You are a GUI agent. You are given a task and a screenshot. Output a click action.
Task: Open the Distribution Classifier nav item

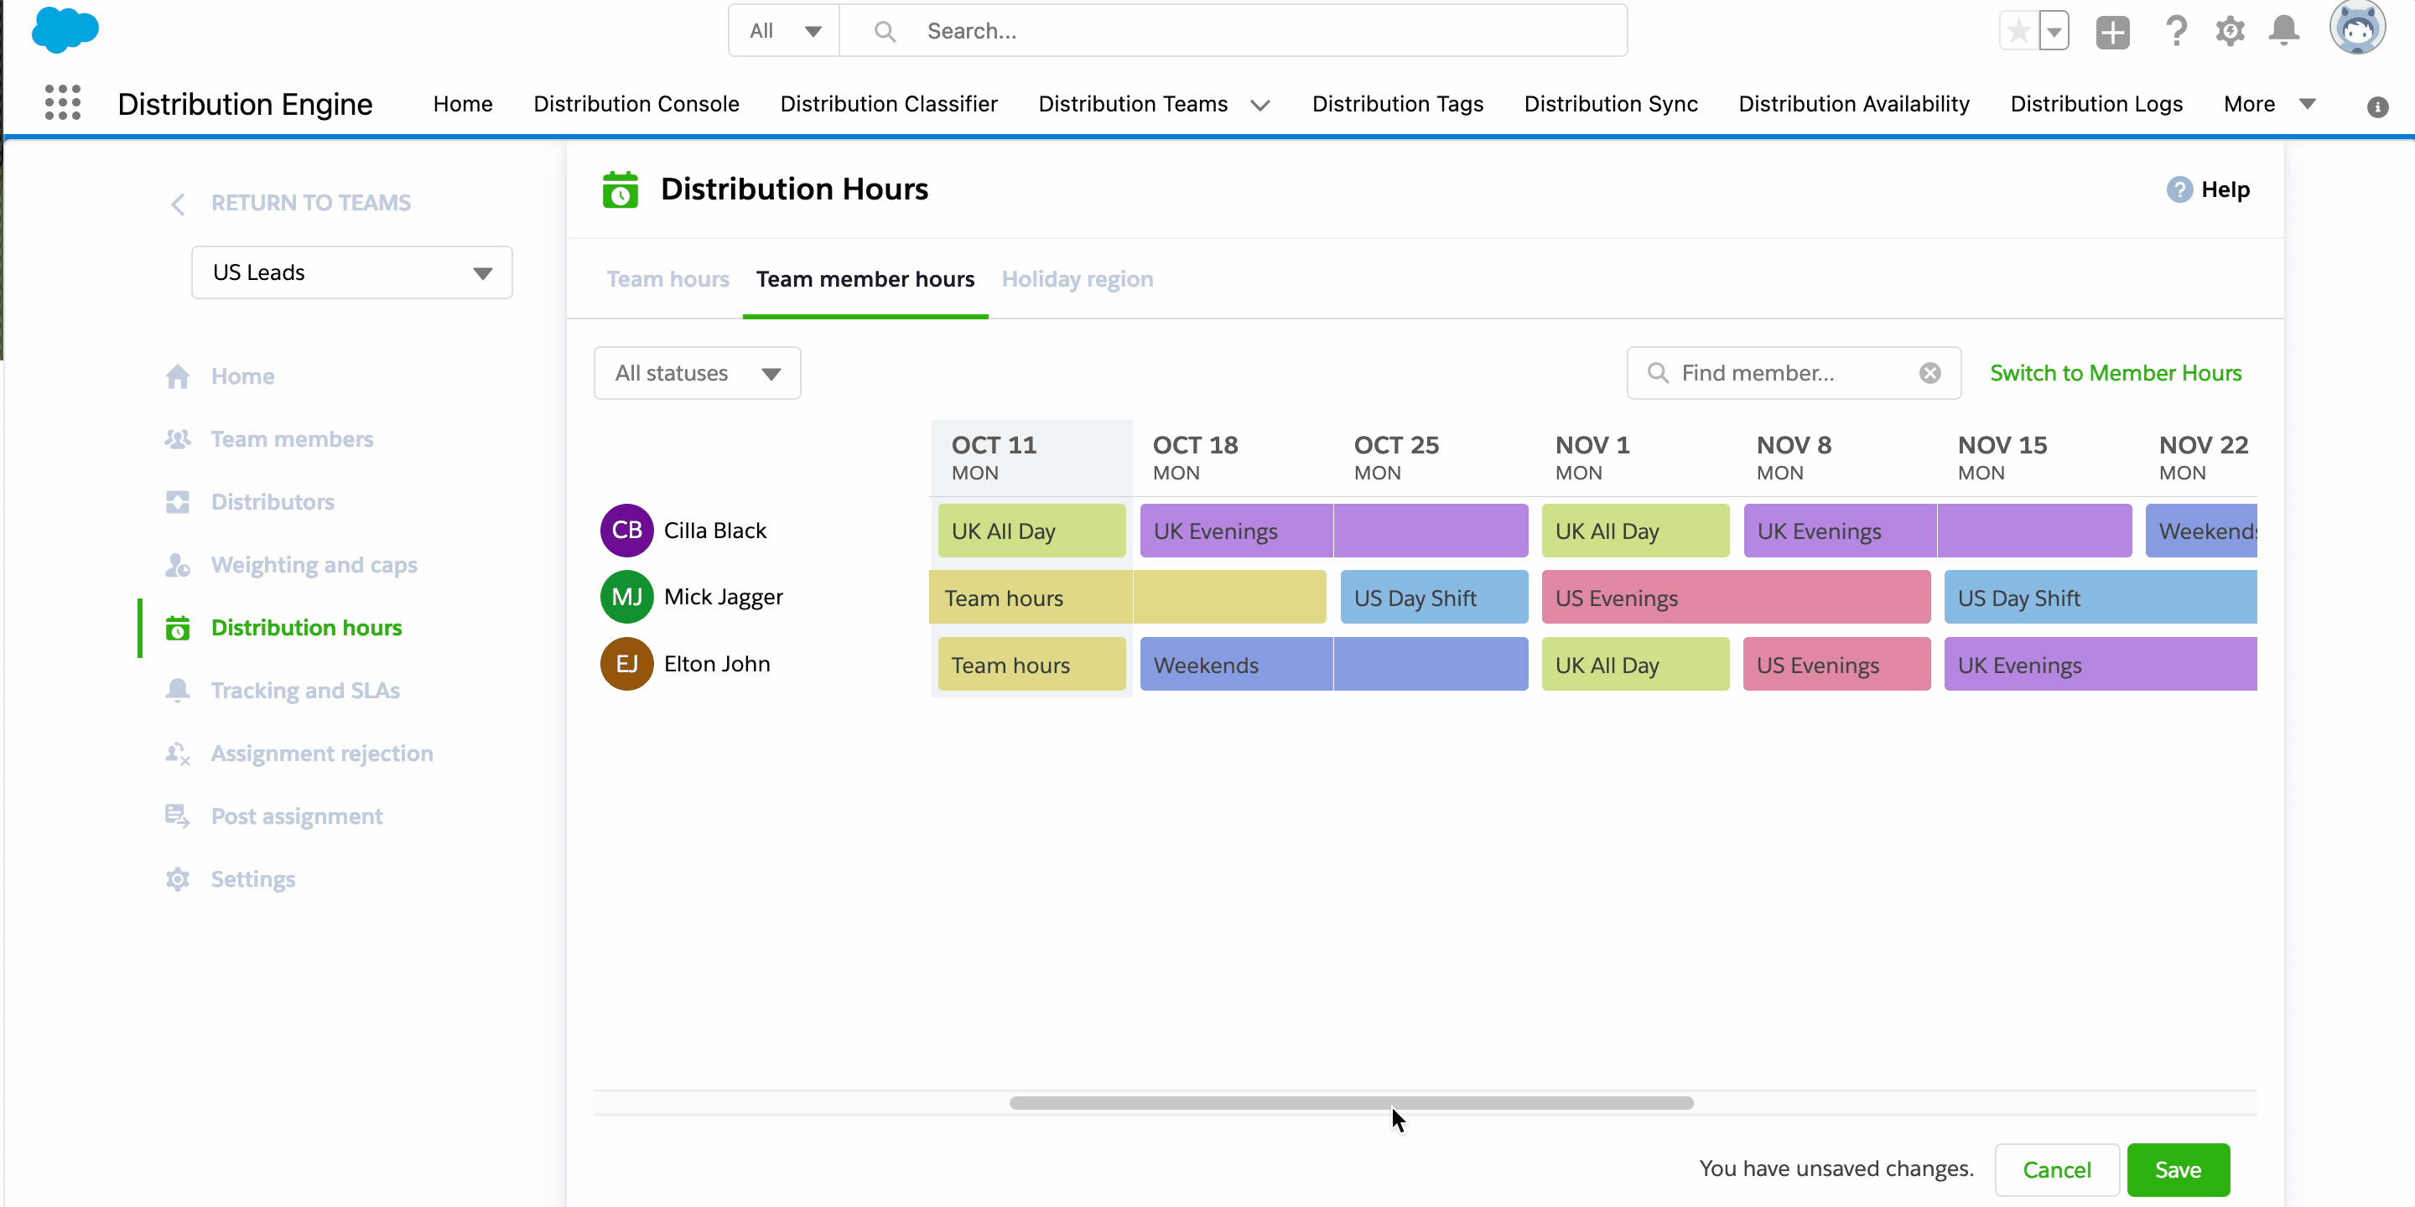pyautogui.click(x=888, y=104)
